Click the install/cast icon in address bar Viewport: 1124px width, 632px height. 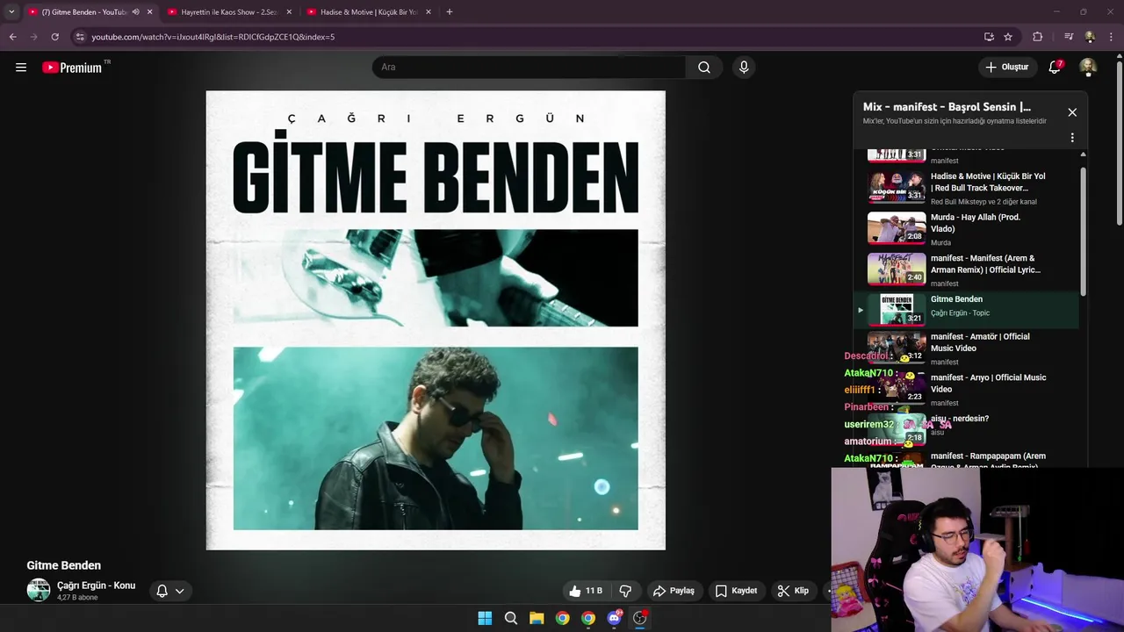[x=989, y=37]
